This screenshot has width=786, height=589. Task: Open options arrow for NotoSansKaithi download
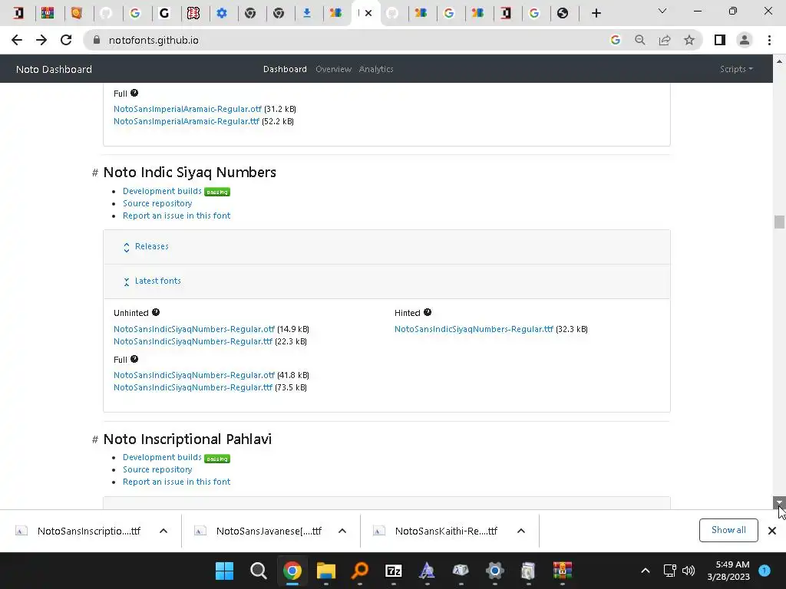coord(521,531)
